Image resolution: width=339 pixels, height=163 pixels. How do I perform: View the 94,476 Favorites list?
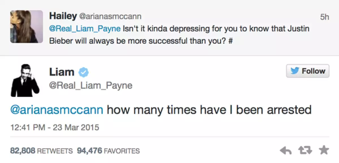click(x=108, y=151)
